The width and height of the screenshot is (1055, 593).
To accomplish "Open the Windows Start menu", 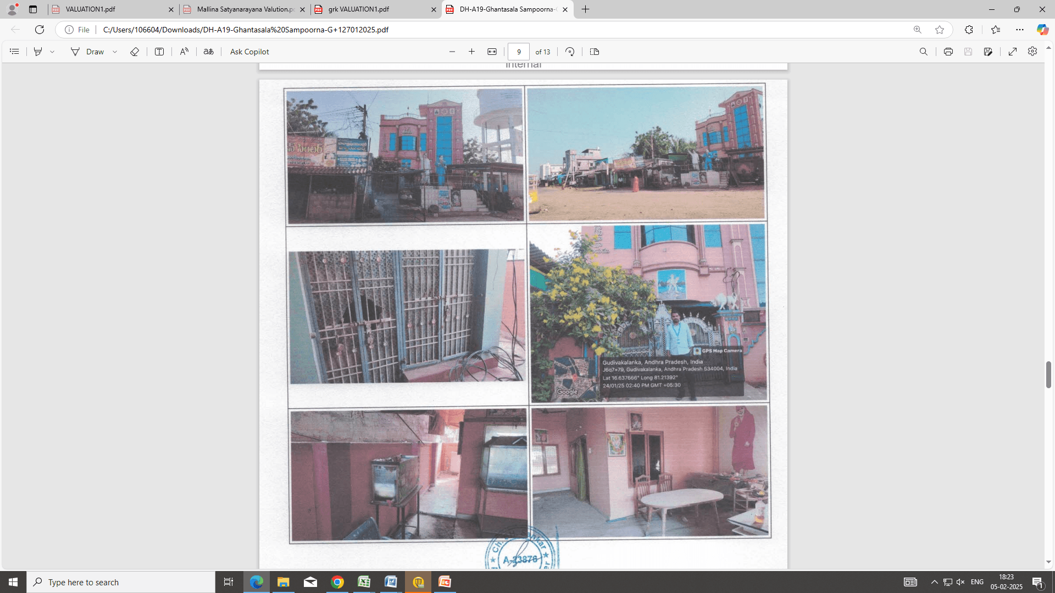I will [13, 582].
